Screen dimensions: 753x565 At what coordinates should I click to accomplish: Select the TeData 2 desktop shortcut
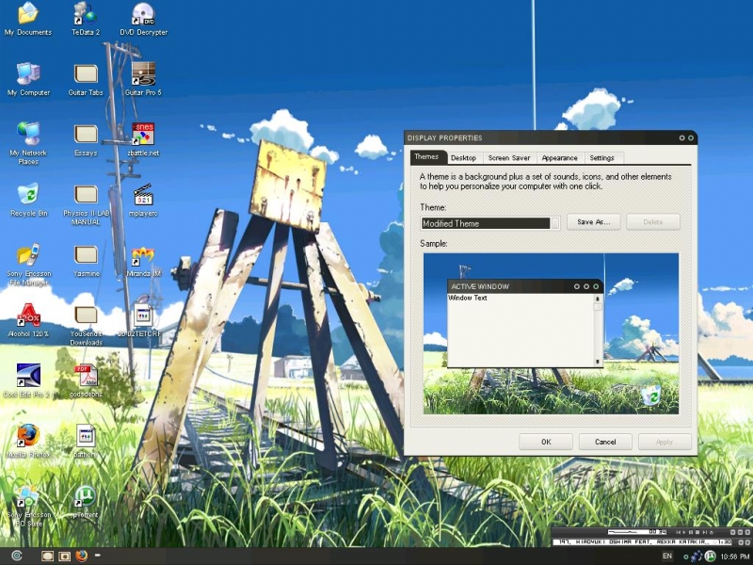86,19
